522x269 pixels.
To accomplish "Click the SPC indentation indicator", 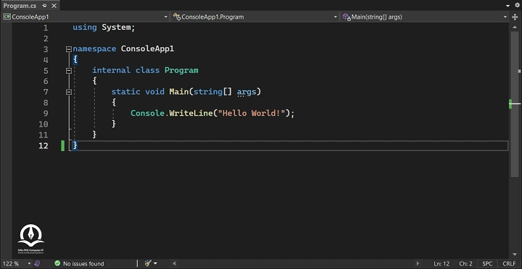I will pyautogui.click(x=487, y=264).
